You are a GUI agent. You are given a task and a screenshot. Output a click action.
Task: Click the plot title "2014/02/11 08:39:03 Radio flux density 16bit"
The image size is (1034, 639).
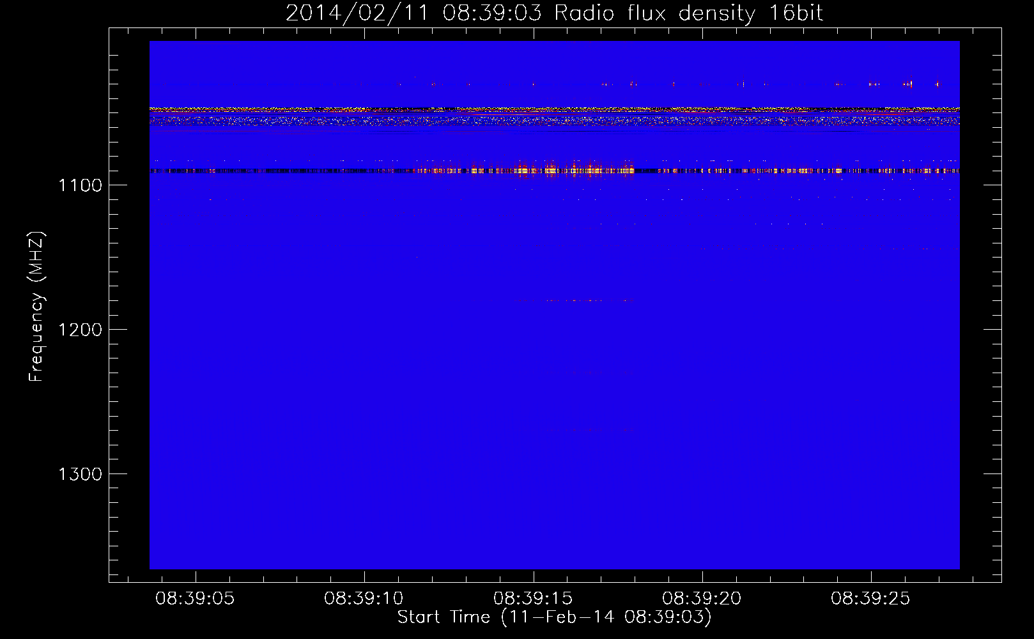(x=554, y=13)
